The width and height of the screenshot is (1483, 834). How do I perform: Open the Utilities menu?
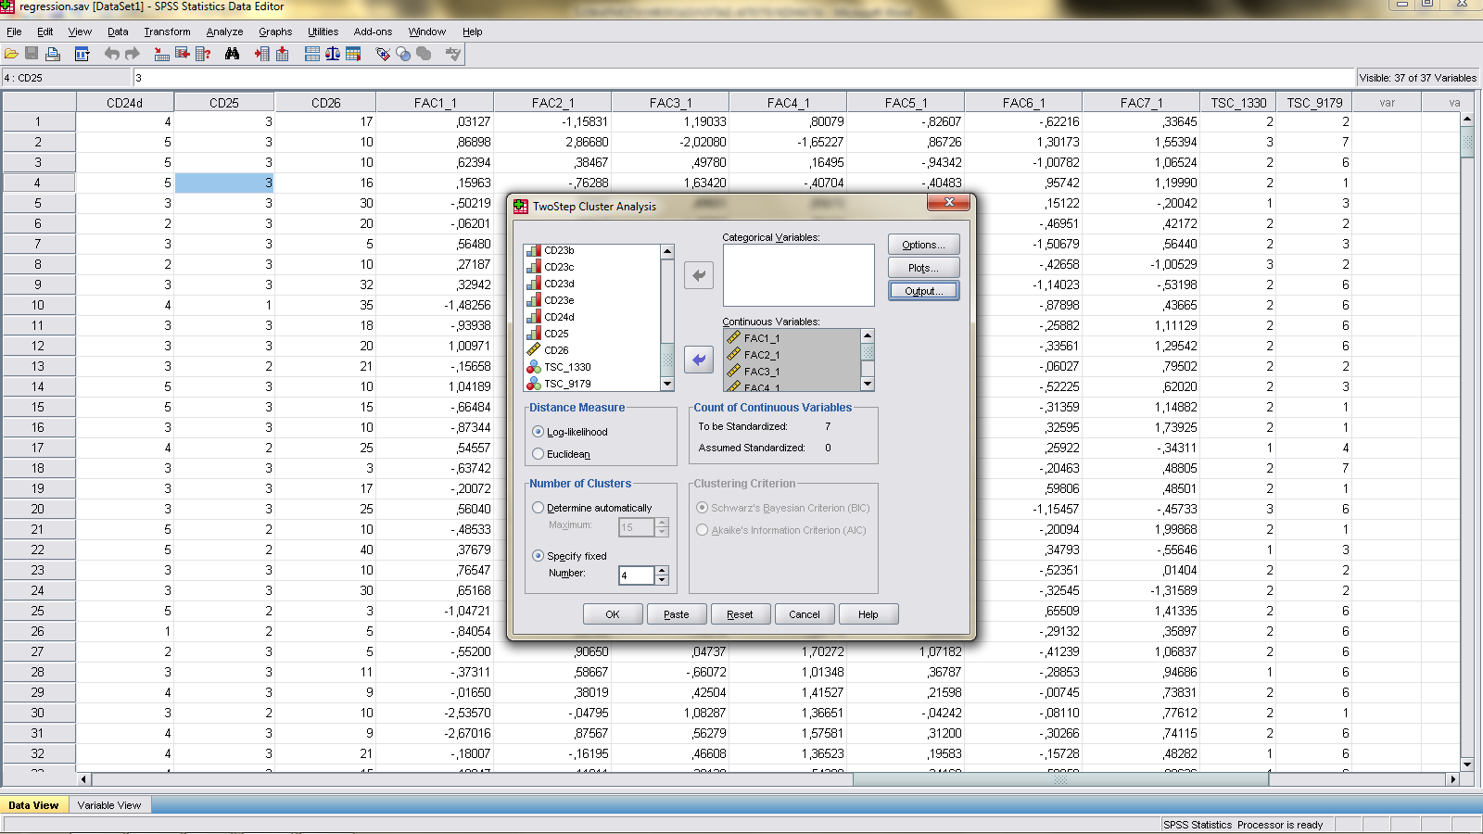323,32
